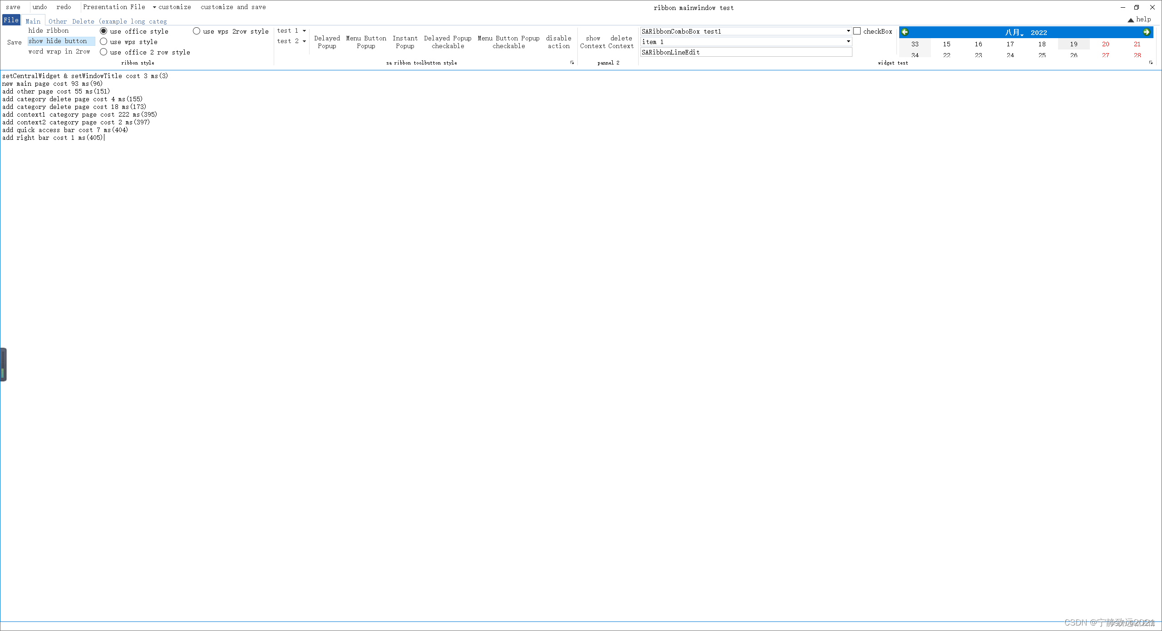This screenshot has width=1162, height=631.
Task: Click customize and save
Action: point(233,7)
